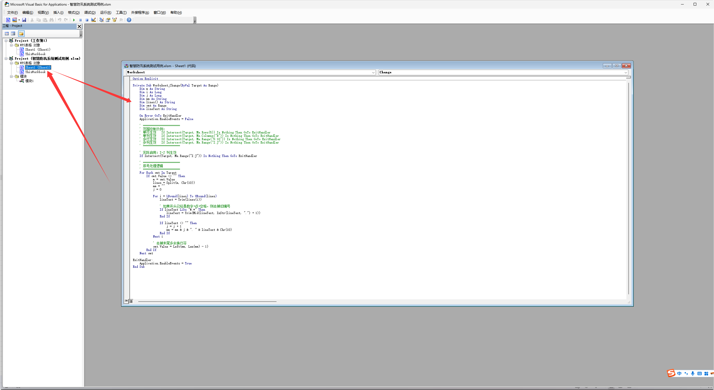Click the blue Help question mark icon

pos(129,20)
